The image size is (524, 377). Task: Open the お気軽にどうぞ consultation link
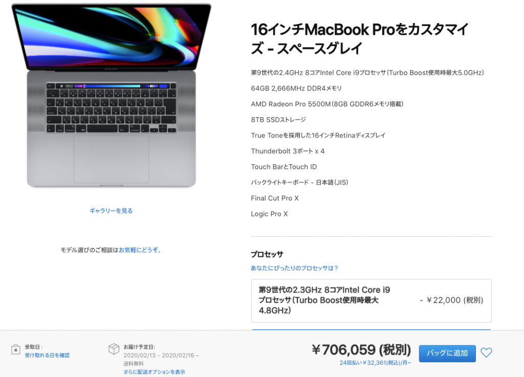tap(138, 250)
